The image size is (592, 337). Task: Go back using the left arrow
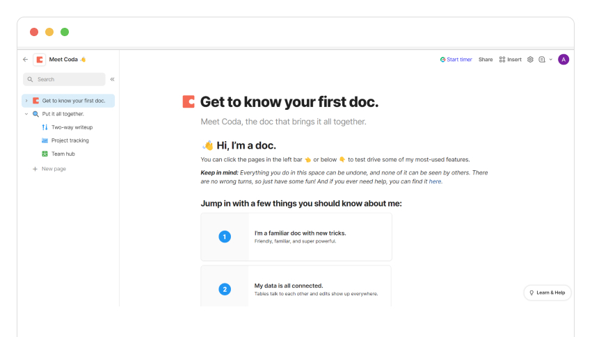(25, 60)
